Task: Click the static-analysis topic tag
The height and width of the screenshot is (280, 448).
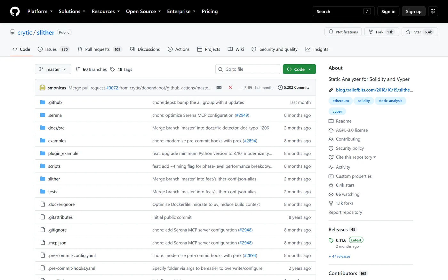Action: pos(390,101)
